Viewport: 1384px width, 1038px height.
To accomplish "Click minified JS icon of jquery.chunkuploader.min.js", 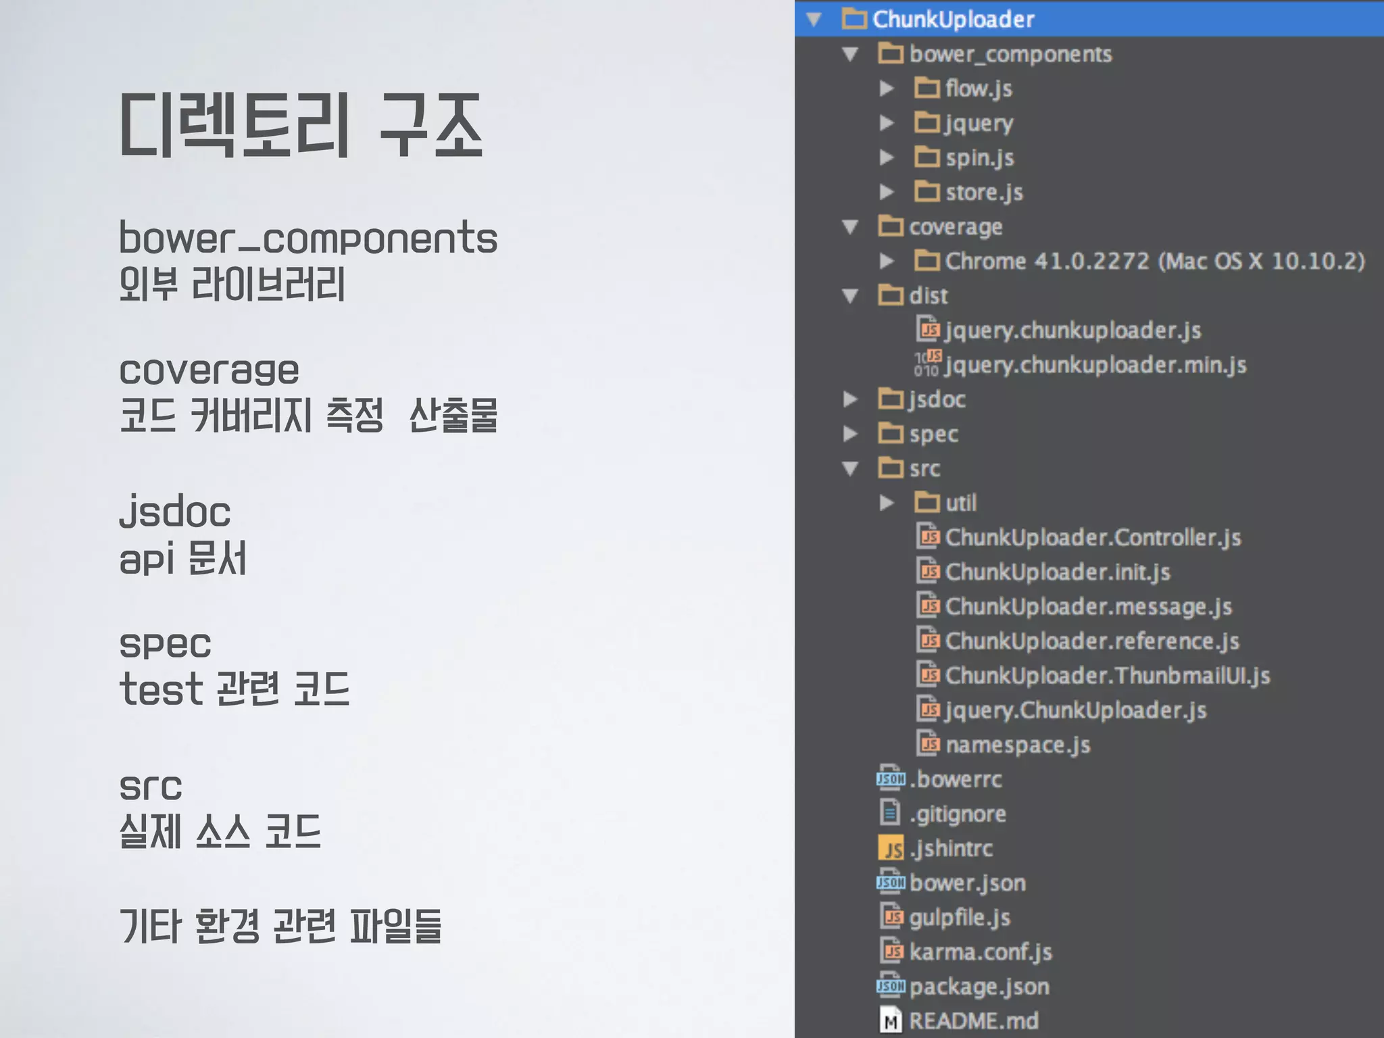I will point(927,364).
